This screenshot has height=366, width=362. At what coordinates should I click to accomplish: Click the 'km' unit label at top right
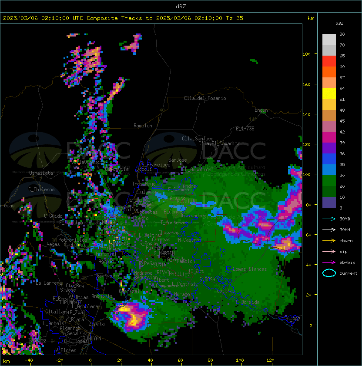tap(311, 18)
